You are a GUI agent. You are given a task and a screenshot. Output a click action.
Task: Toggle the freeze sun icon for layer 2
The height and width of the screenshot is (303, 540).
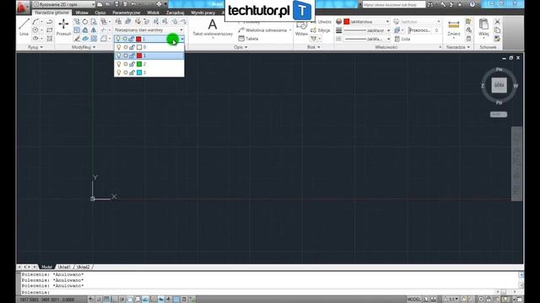126,64
